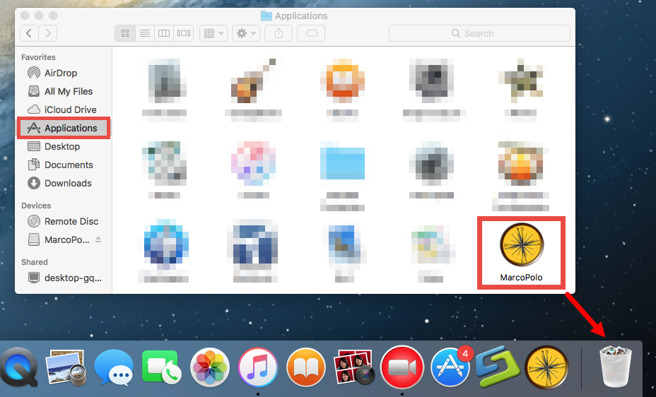Select Applications in the sidebar

pyautogui.click(x=64, y=129)
